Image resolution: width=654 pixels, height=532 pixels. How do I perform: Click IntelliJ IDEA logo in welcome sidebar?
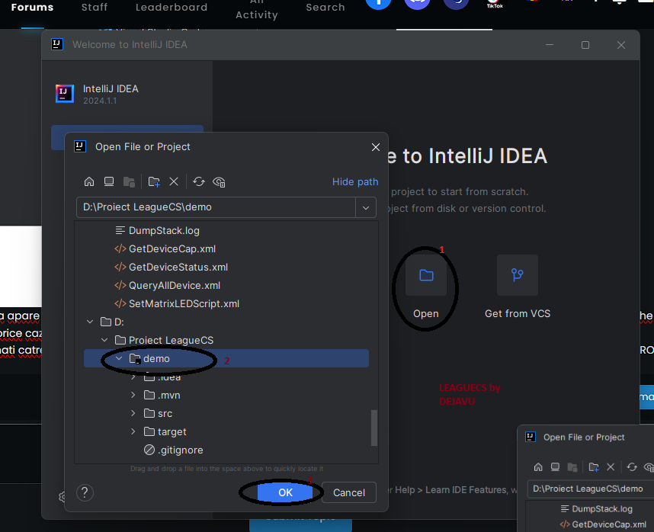tap(65, 94)
